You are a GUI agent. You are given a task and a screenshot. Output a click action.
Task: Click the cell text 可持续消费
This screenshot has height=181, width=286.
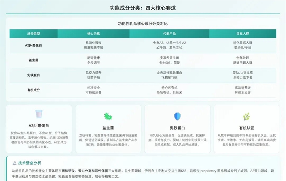[x=93, y=92]
